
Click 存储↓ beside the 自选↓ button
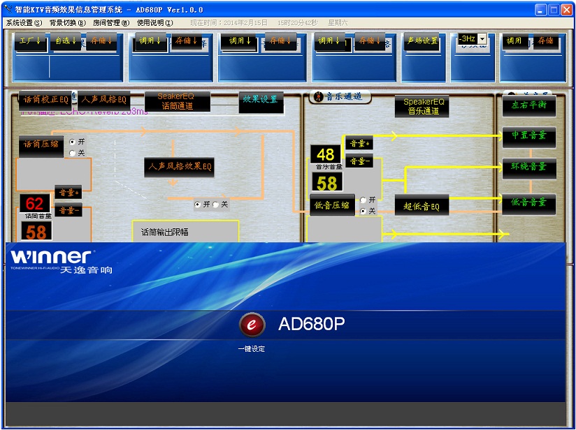pos(101,41)
